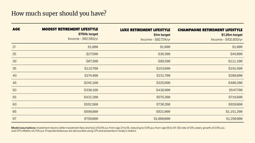Click the $89,200 luxe value at age 30
Viewport: 255px width, 143px height.
coord(164,61)
